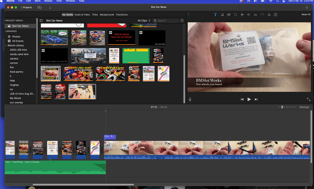Open the Color Balance adjustment
This screenshot has height=189, width=314.
[x=222, y=15]
